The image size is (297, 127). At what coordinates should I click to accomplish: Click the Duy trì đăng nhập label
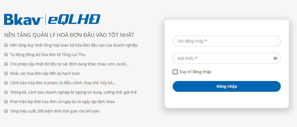(x=195, y=72)
